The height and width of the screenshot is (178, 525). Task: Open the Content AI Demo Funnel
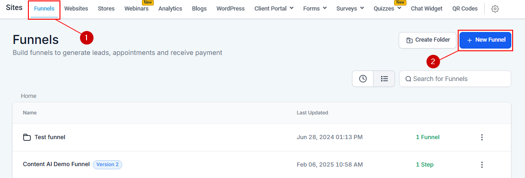[56, 164]
